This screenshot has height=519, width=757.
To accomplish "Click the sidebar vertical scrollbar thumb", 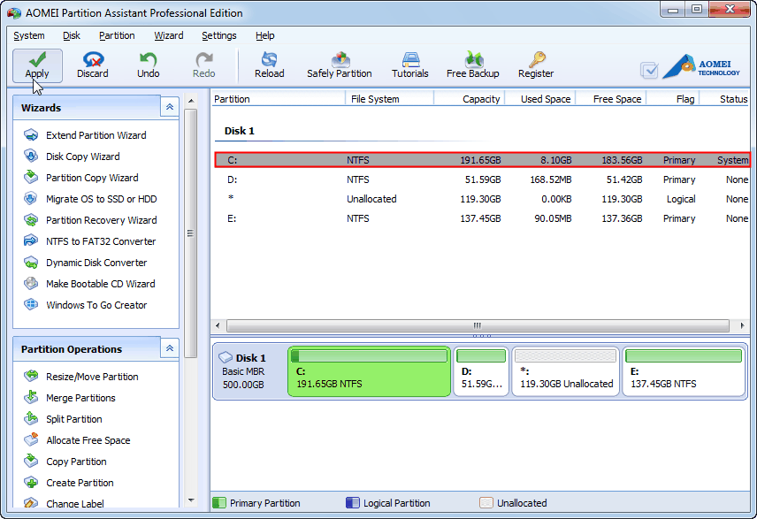I will tap(191, 233).
